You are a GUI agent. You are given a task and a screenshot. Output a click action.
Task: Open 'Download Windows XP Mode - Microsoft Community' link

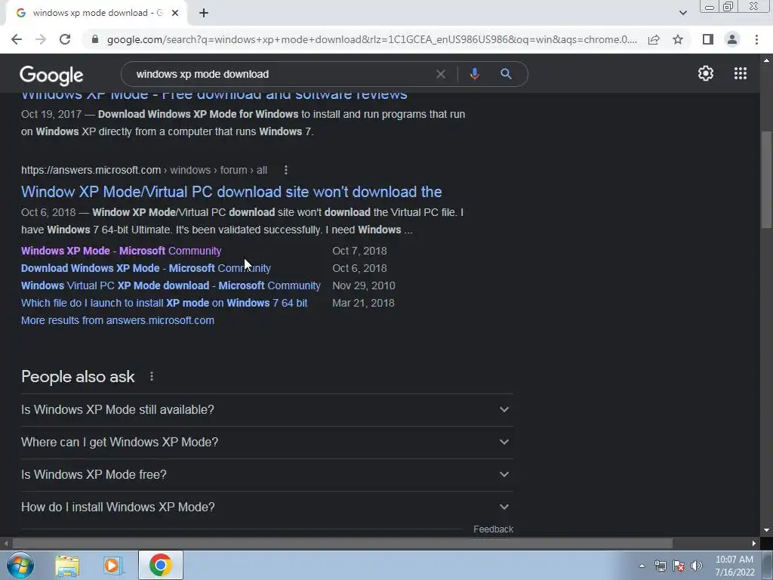coord(146,268)
